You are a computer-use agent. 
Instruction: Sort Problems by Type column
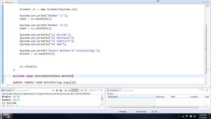(207, 97)
